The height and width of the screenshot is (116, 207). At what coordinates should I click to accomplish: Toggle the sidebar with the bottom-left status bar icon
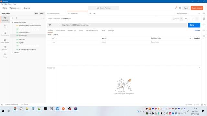(2, 105)
